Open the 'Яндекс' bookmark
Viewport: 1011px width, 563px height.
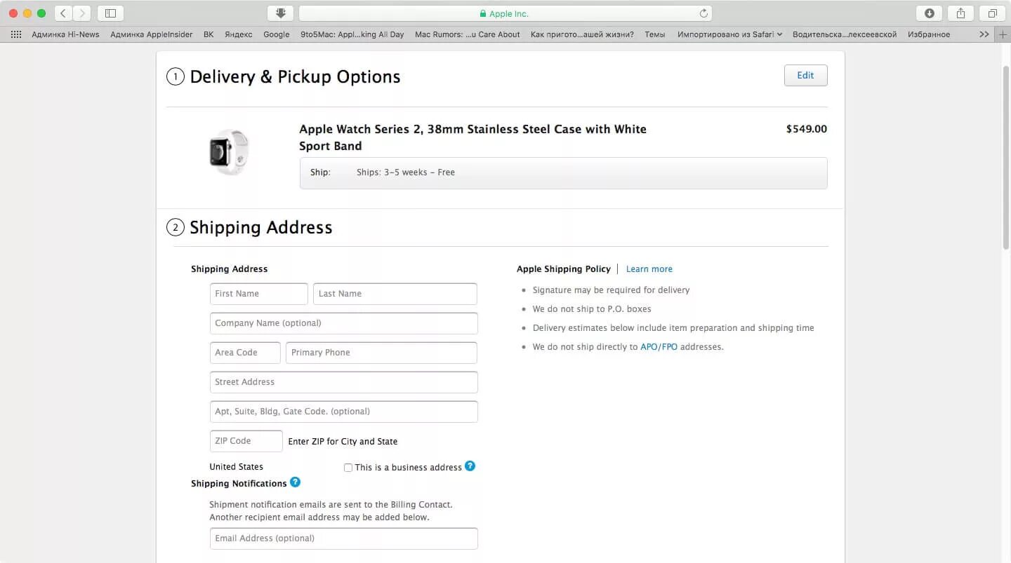tap(238, 34)
